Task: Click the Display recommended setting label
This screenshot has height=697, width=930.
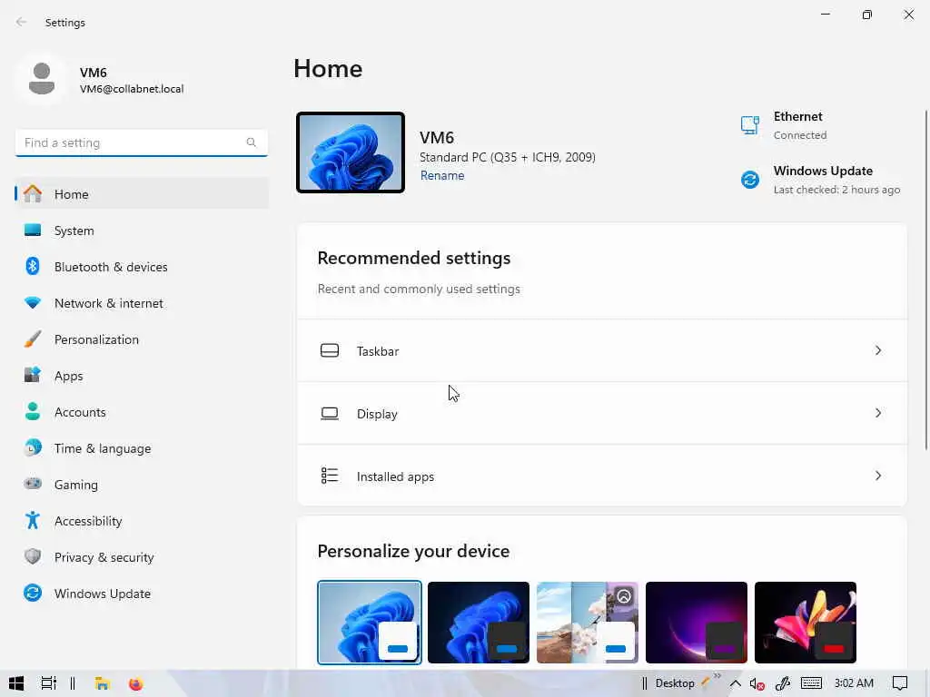Action: tap(377, 414)
